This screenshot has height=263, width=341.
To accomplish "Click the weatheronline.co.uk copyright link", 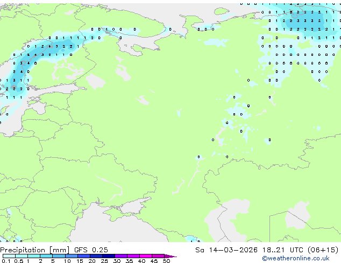I will 295,258.
